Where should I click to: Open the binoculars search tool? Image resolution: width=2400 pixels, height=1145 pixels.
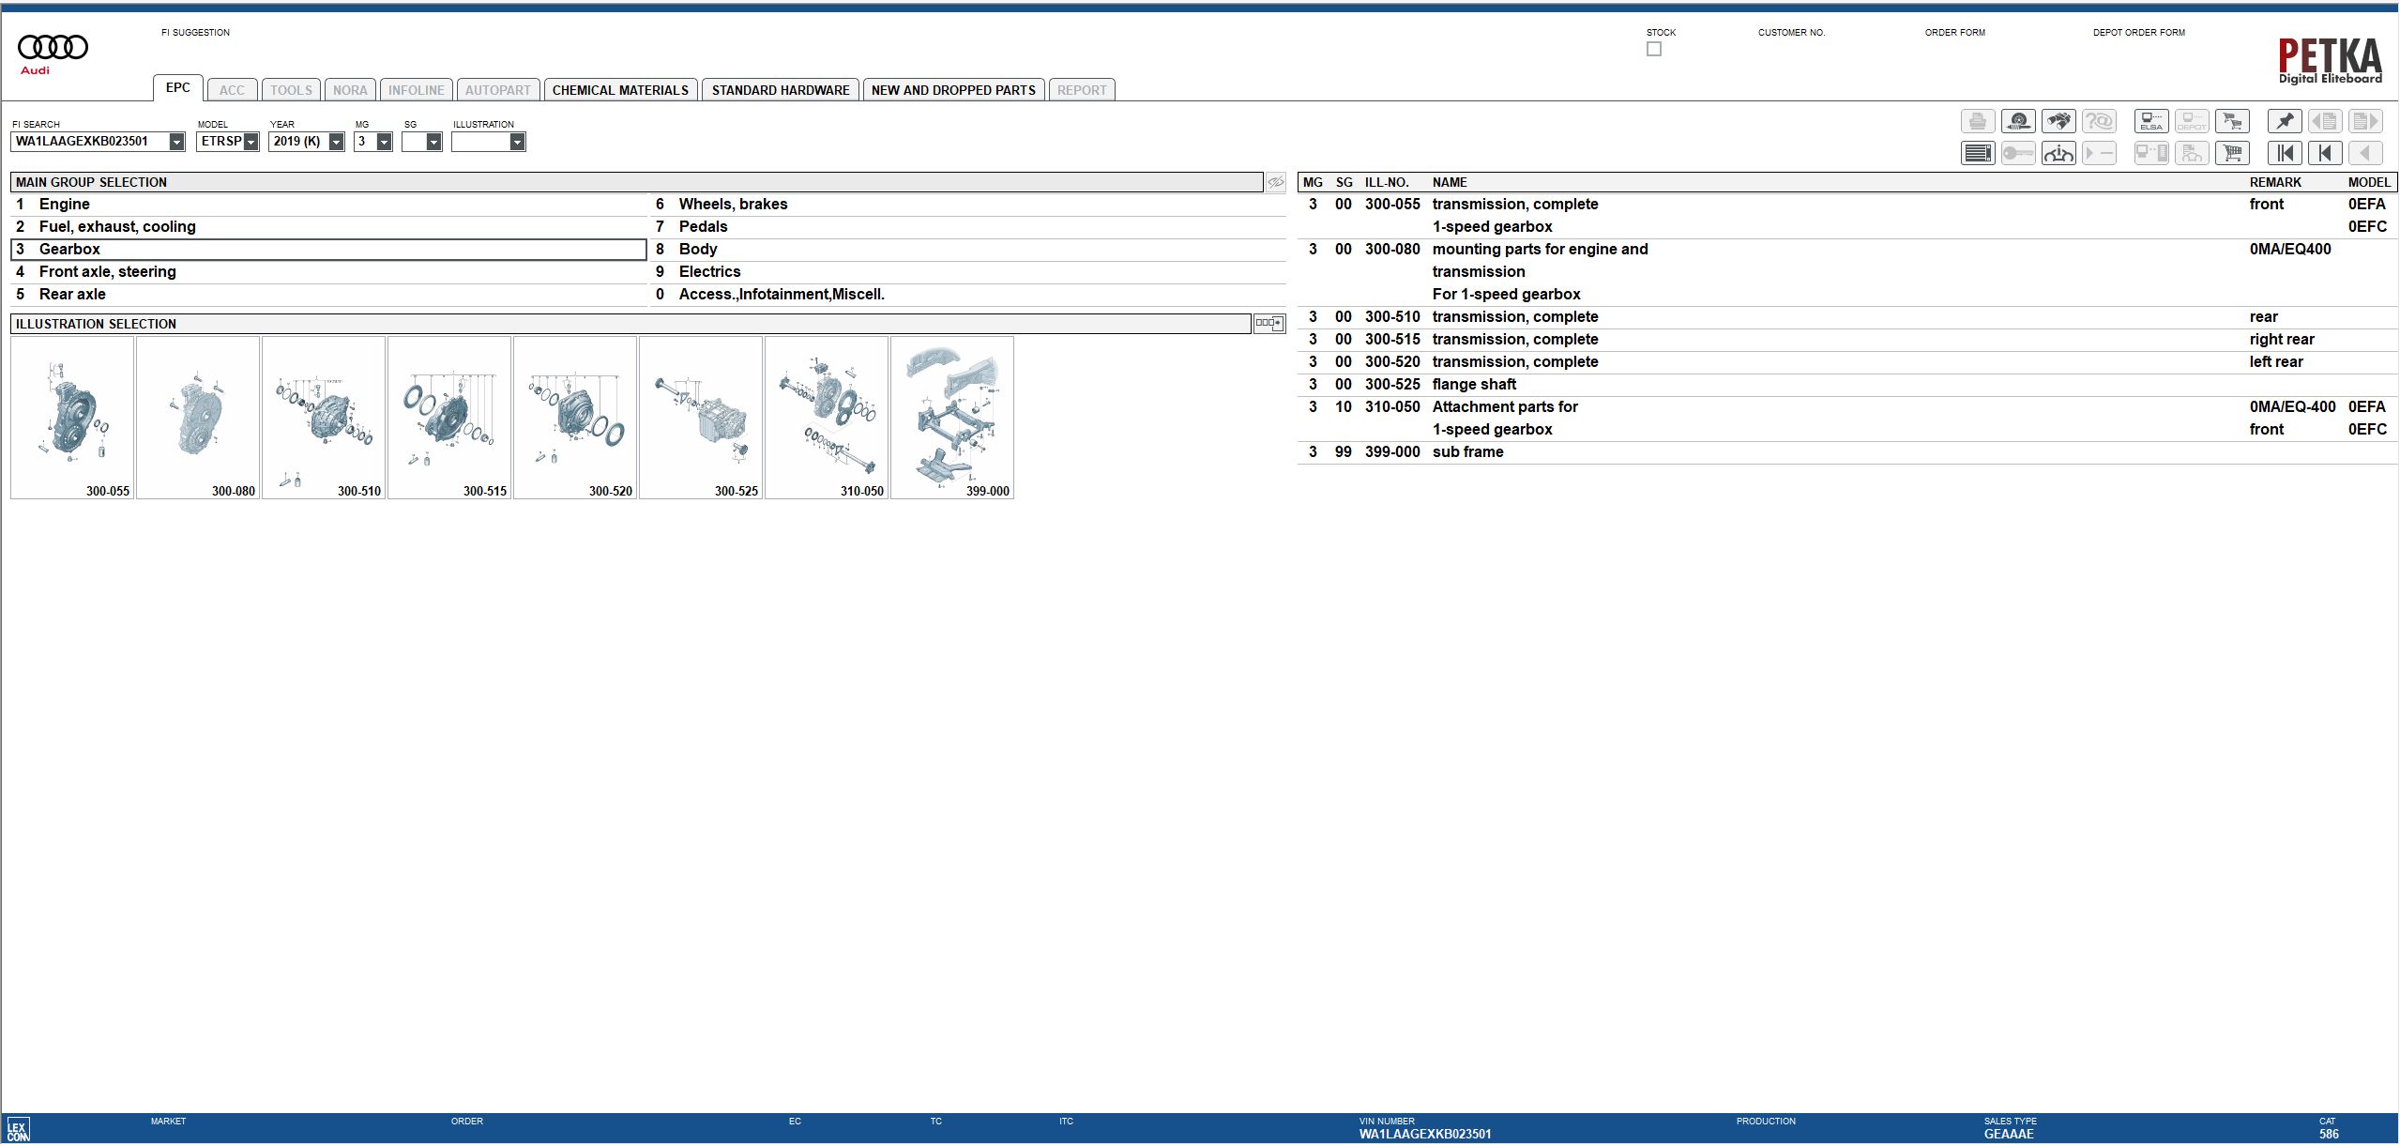click(x=2058, y=121)
